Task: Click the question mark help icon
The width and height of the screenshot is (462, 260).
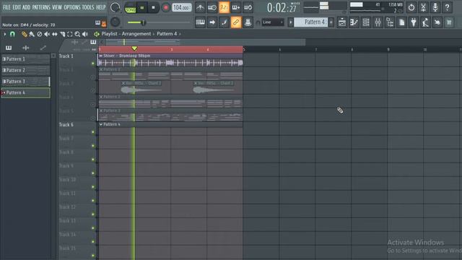Action: (448, 7)
